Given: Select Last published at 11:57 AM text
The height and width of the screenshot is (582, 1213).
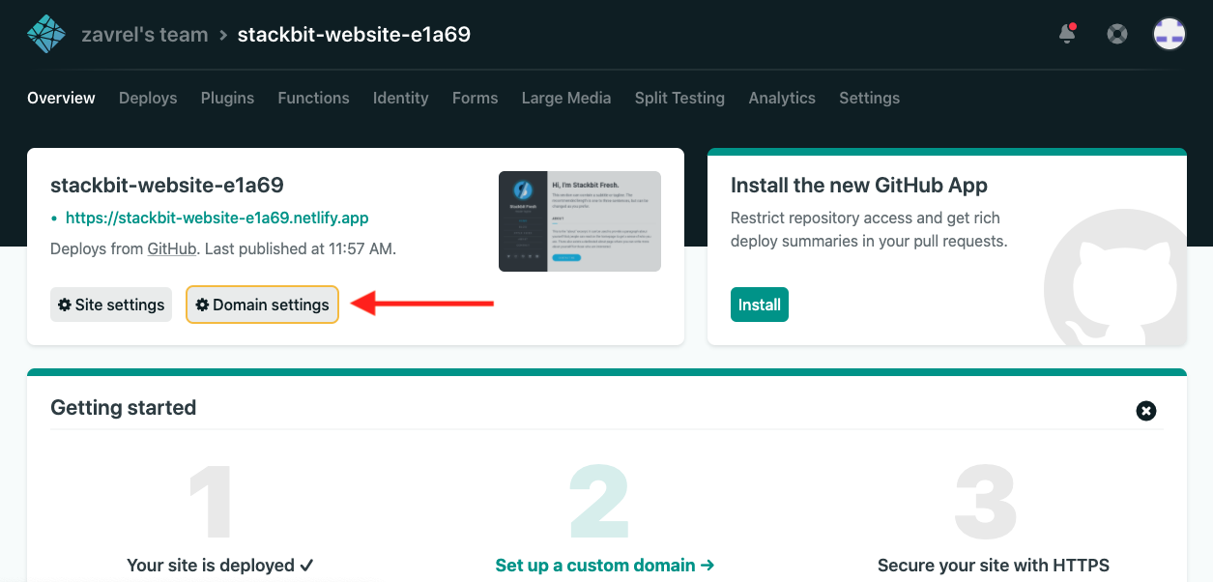Looking at the screenshot, I should coord(301,248).
